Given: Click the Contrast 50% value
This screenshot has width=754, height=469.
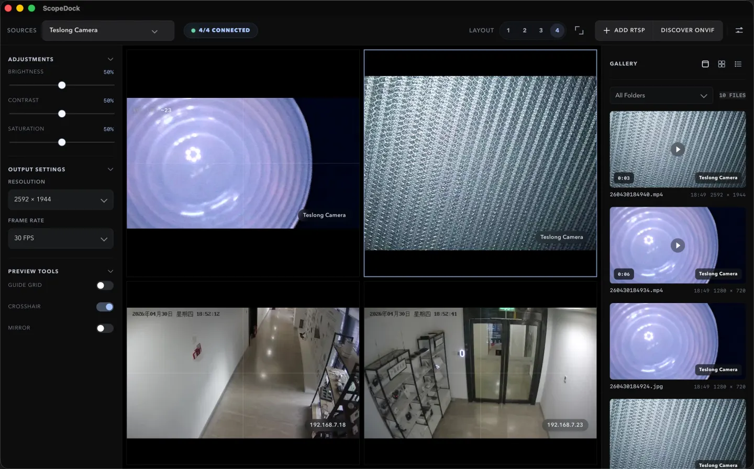Looking at the screenshot, I should (x=108, y=100).
